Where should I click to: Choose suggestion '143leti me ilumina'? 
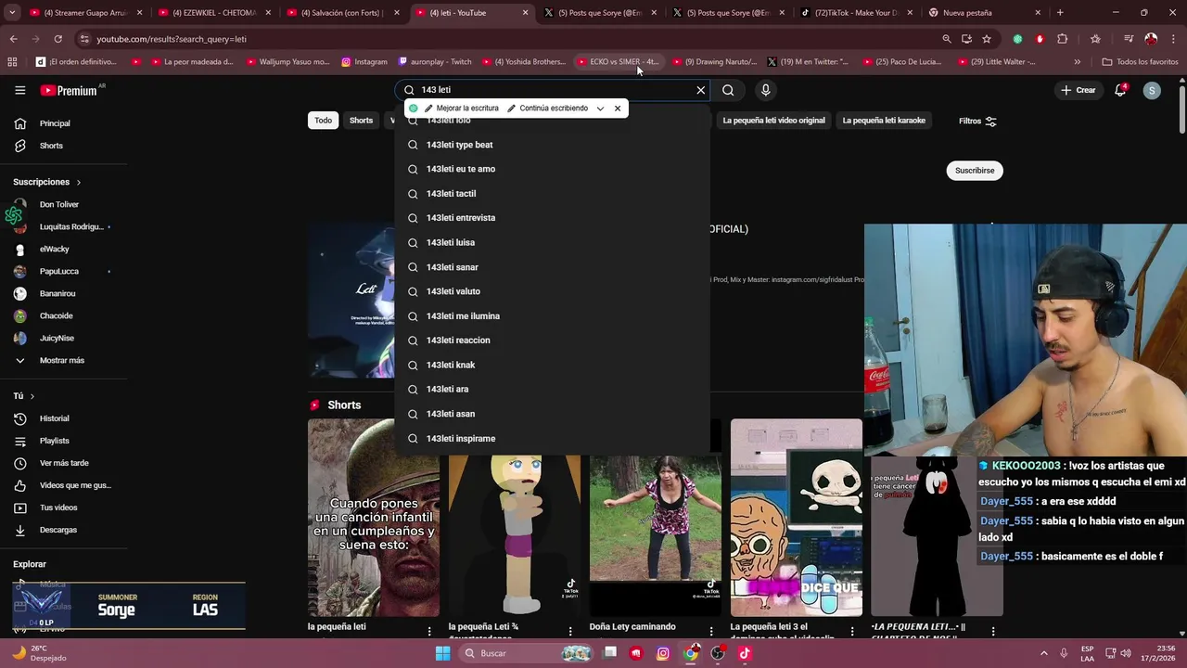pos(552,316)
